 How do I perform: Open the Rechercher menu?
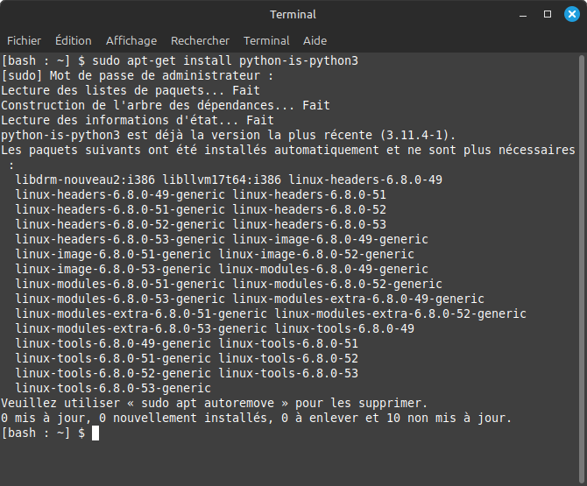point(200,40)
